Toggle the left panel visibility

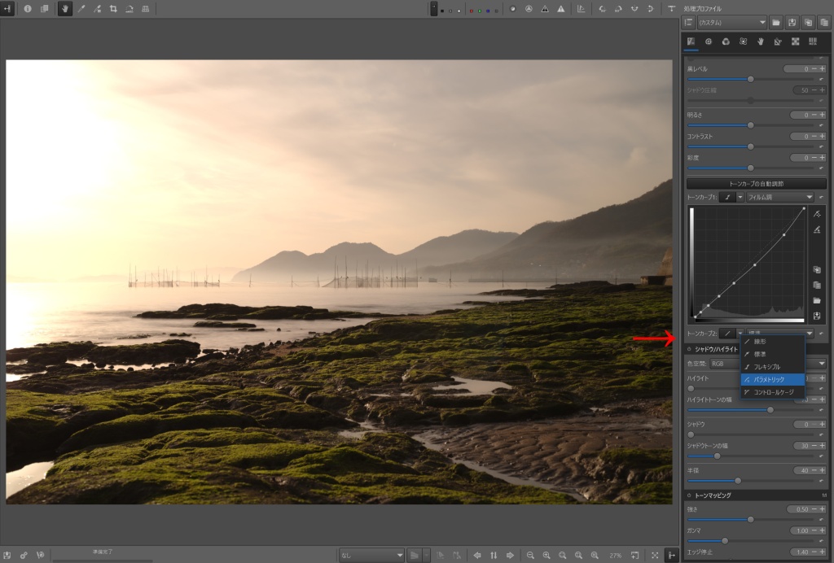(7, 9)
